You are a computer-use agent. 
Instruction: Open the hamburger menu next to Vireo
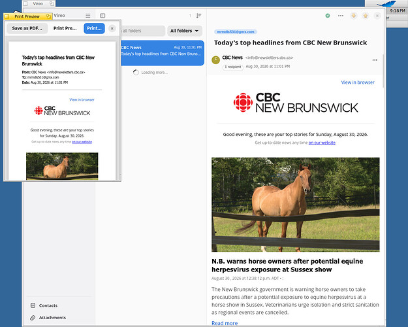tap(88, 16)
